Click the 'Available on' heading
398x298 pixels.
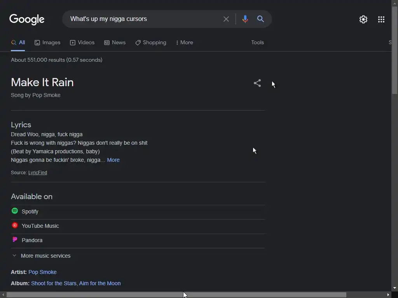tap(32, 197)
